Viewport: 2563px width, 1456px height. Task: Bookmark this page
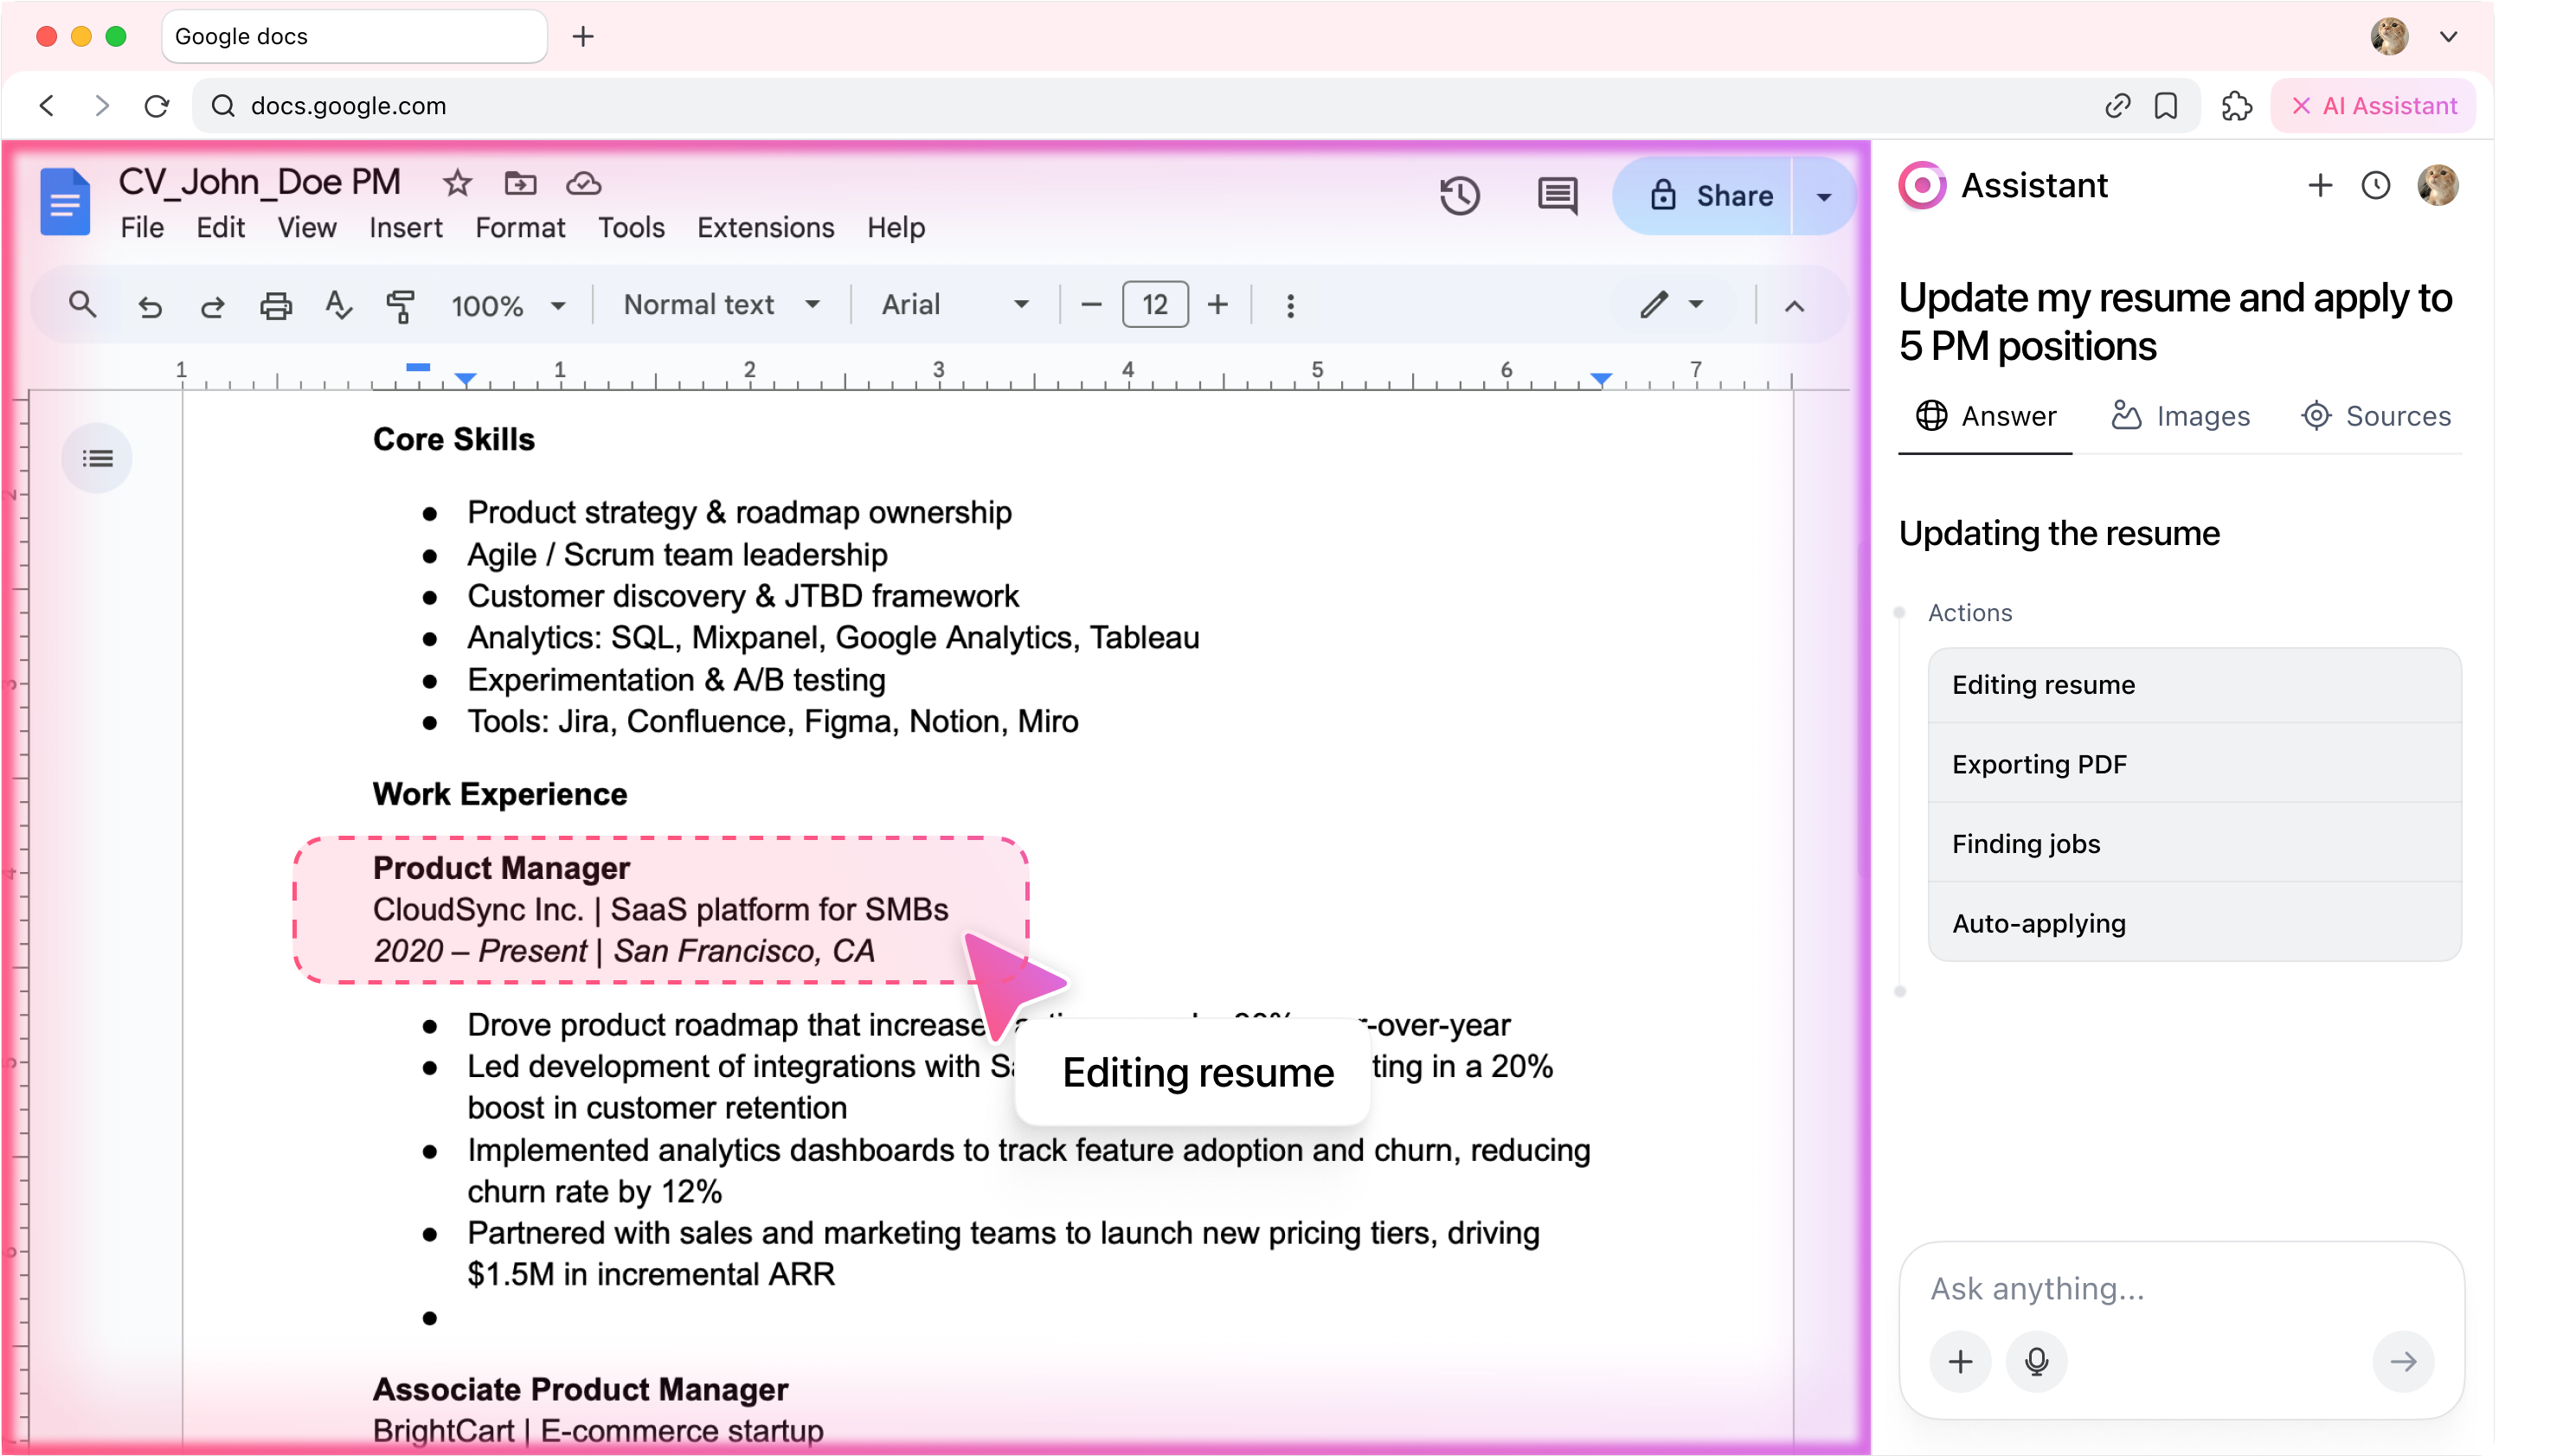pos(2166,106)
